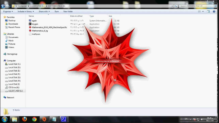Viewport: 219px width, 123px height.
Task: Open Local Disk (H:)
Action: pyautogui.click(x=15, y=81)
